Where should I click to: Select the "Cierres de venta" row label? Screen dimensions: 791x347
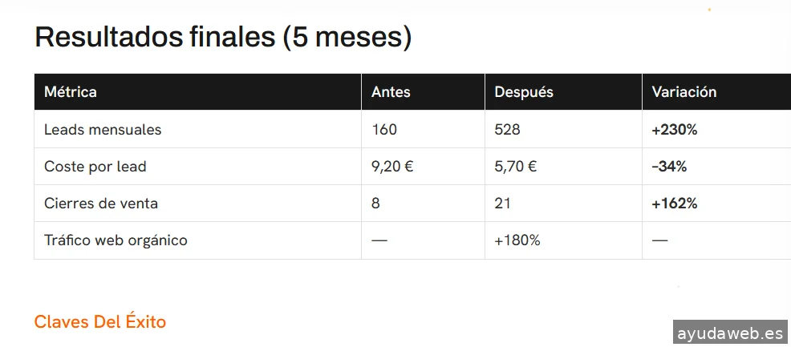[x=101, y=204]
